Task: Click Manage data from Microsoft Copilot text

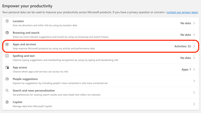Action: click(x=32, y=106)
